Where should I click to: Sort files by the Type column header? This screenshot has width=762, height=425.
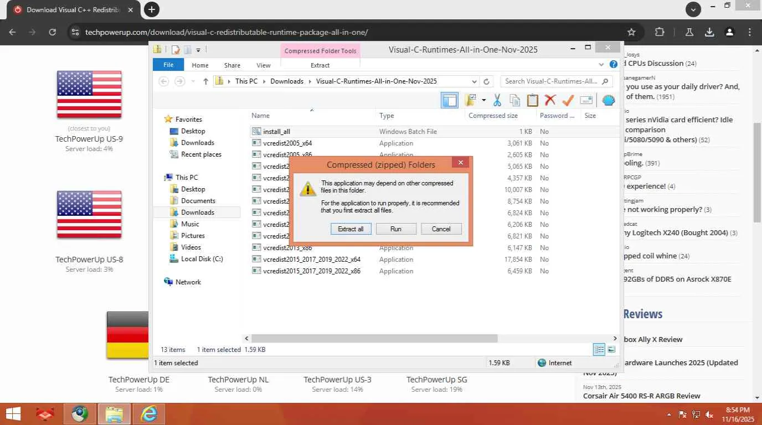[x=420, y=116]
